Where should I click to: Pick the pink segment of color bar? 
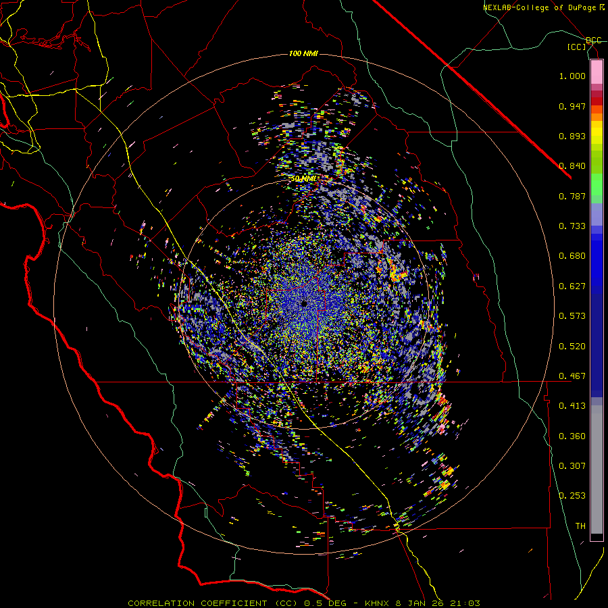point(597,72)
